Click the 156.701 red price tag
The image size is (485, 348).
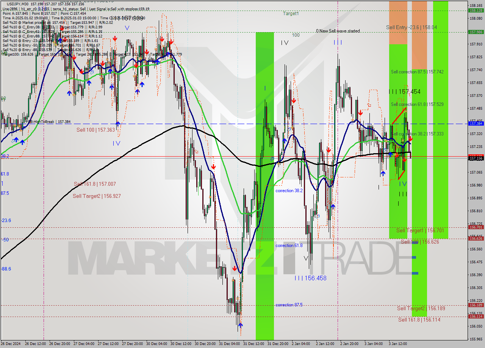[x=476, y=227]
